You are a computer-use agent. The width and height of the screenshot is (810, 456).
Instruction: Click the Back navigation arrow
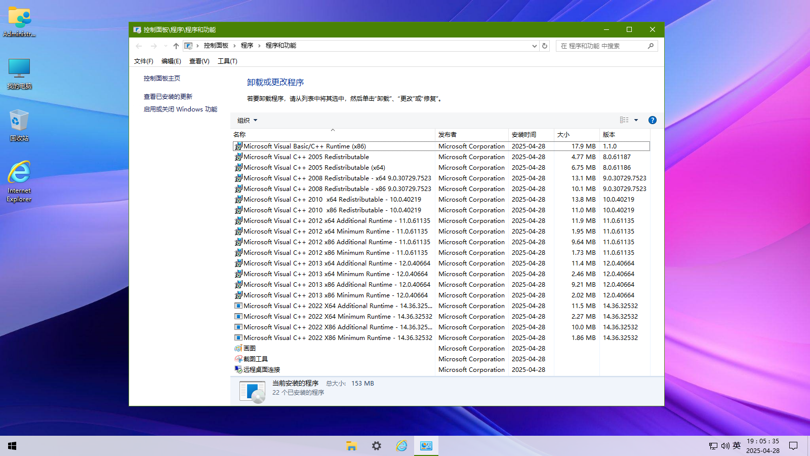[139, 46]
